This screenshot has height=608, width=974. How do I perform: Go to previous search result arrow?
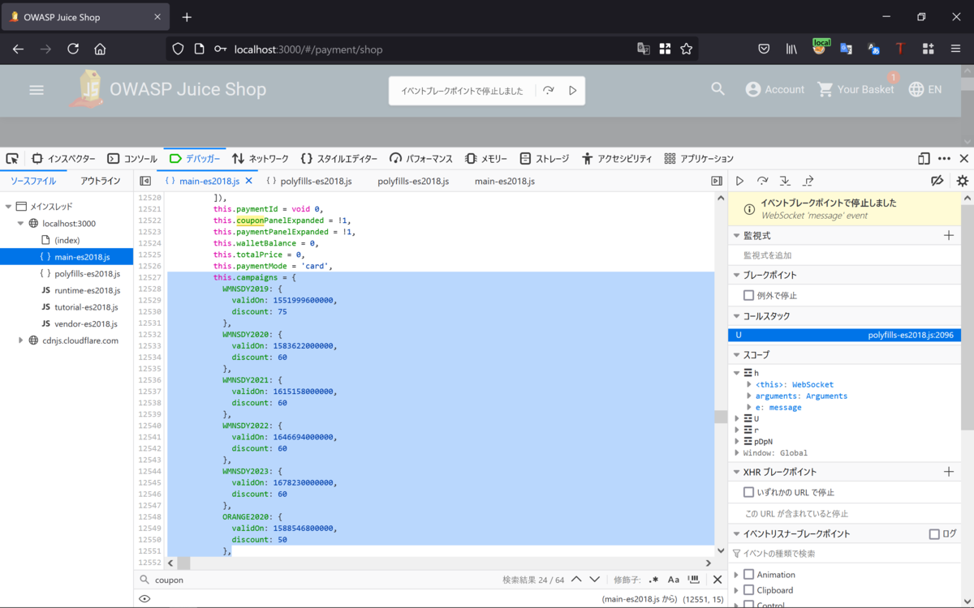click(x=576, y=580)
